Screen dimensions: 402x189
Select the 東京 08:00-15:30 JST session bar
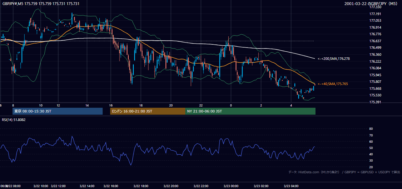click(x=58, y=111)
